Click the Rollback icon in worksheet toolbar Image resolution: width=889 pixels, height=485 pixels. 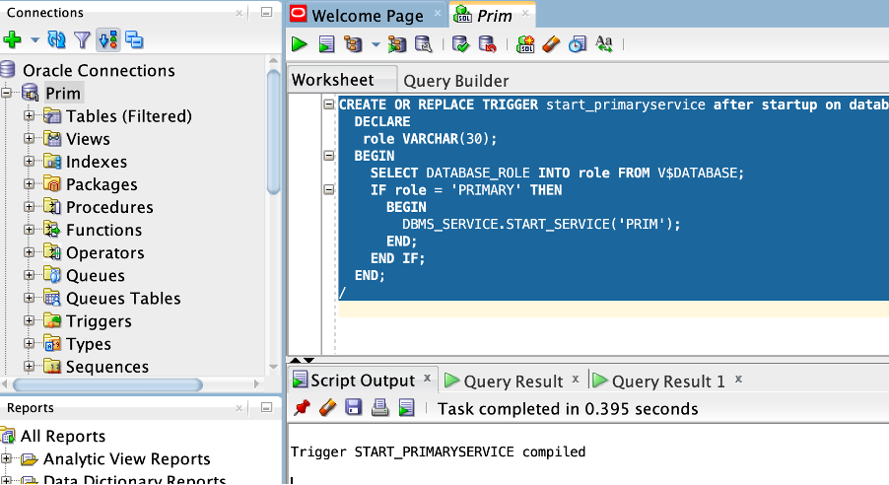tap(487, 44)
